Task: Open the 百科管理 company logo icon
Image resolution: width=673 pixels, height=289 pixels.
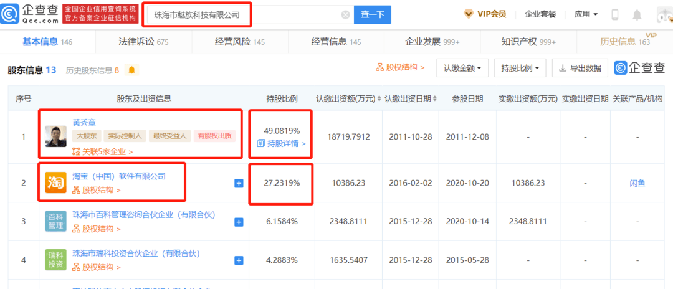Action: pos(56,221)
